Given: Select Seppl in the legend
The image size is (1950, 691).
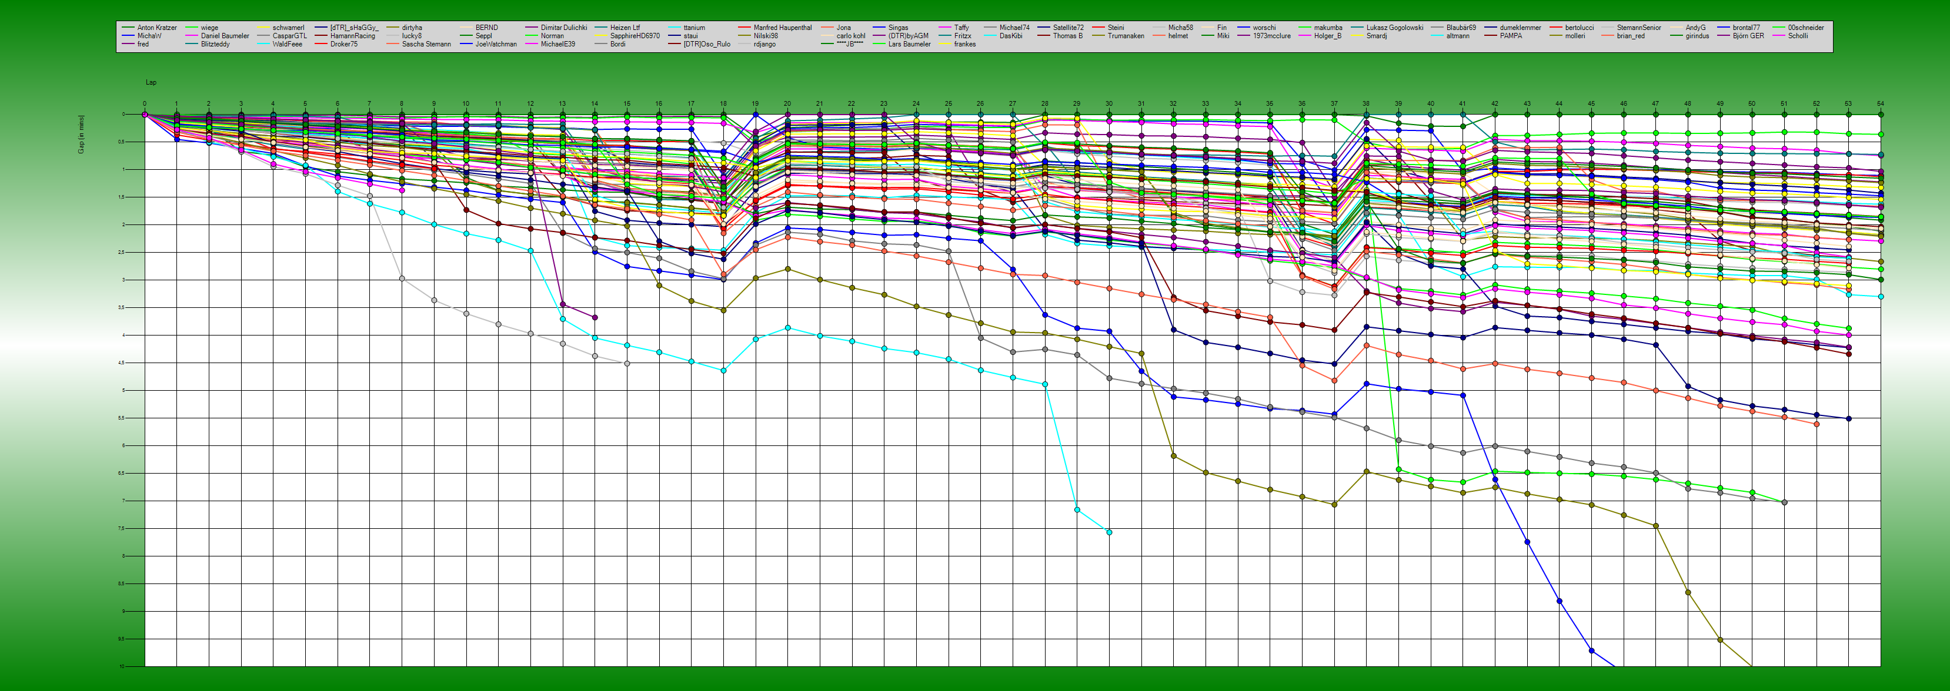Looking at the screenshot, I should [x=484, y=36].
